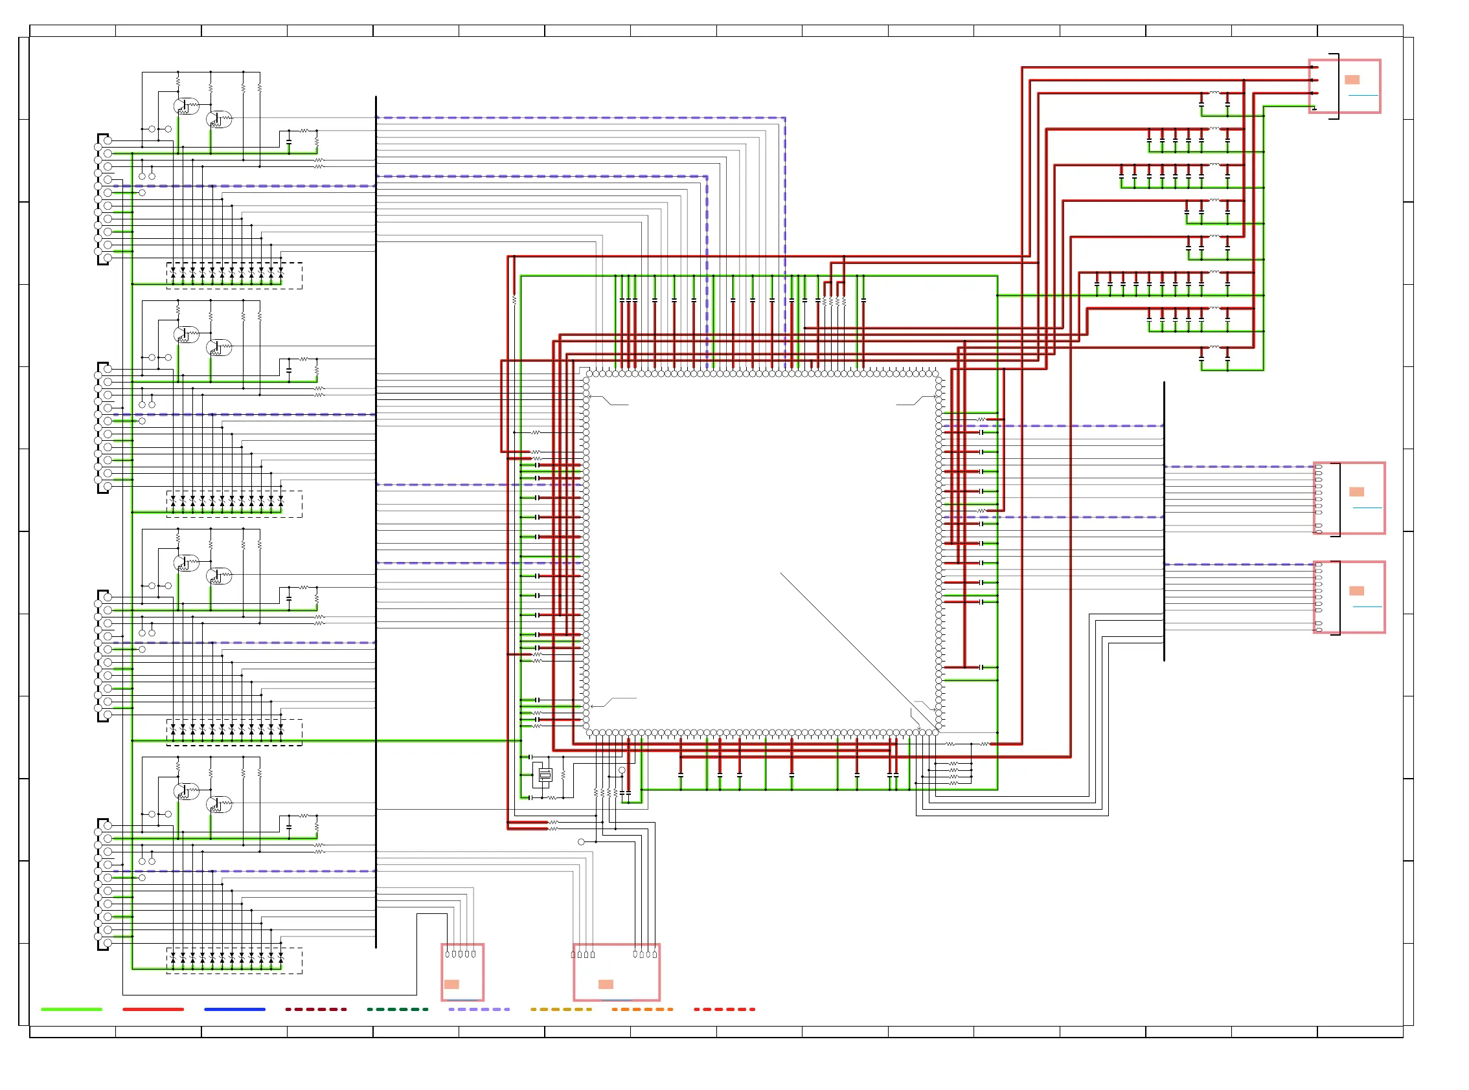Click the crystal oscillator symbol below the chip

click(x=545, y=776)
